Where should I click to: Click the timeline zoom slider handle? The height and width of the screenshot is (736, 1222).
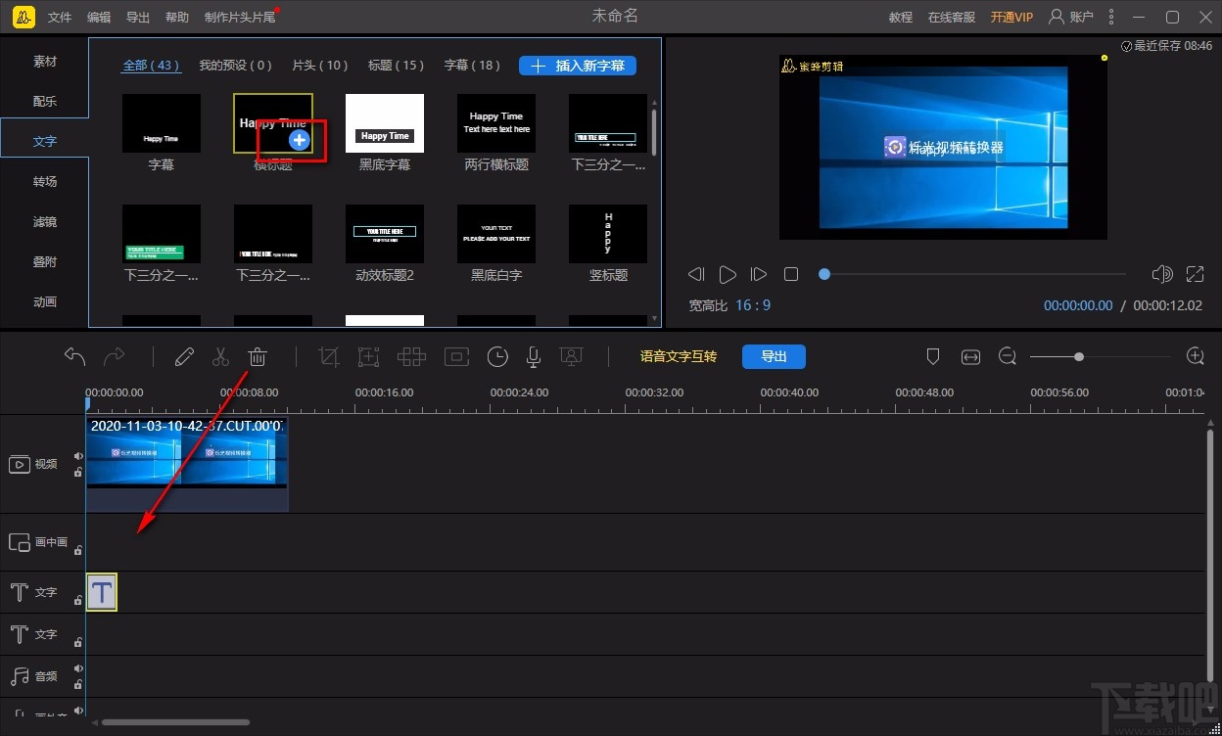coord(1078,357)
